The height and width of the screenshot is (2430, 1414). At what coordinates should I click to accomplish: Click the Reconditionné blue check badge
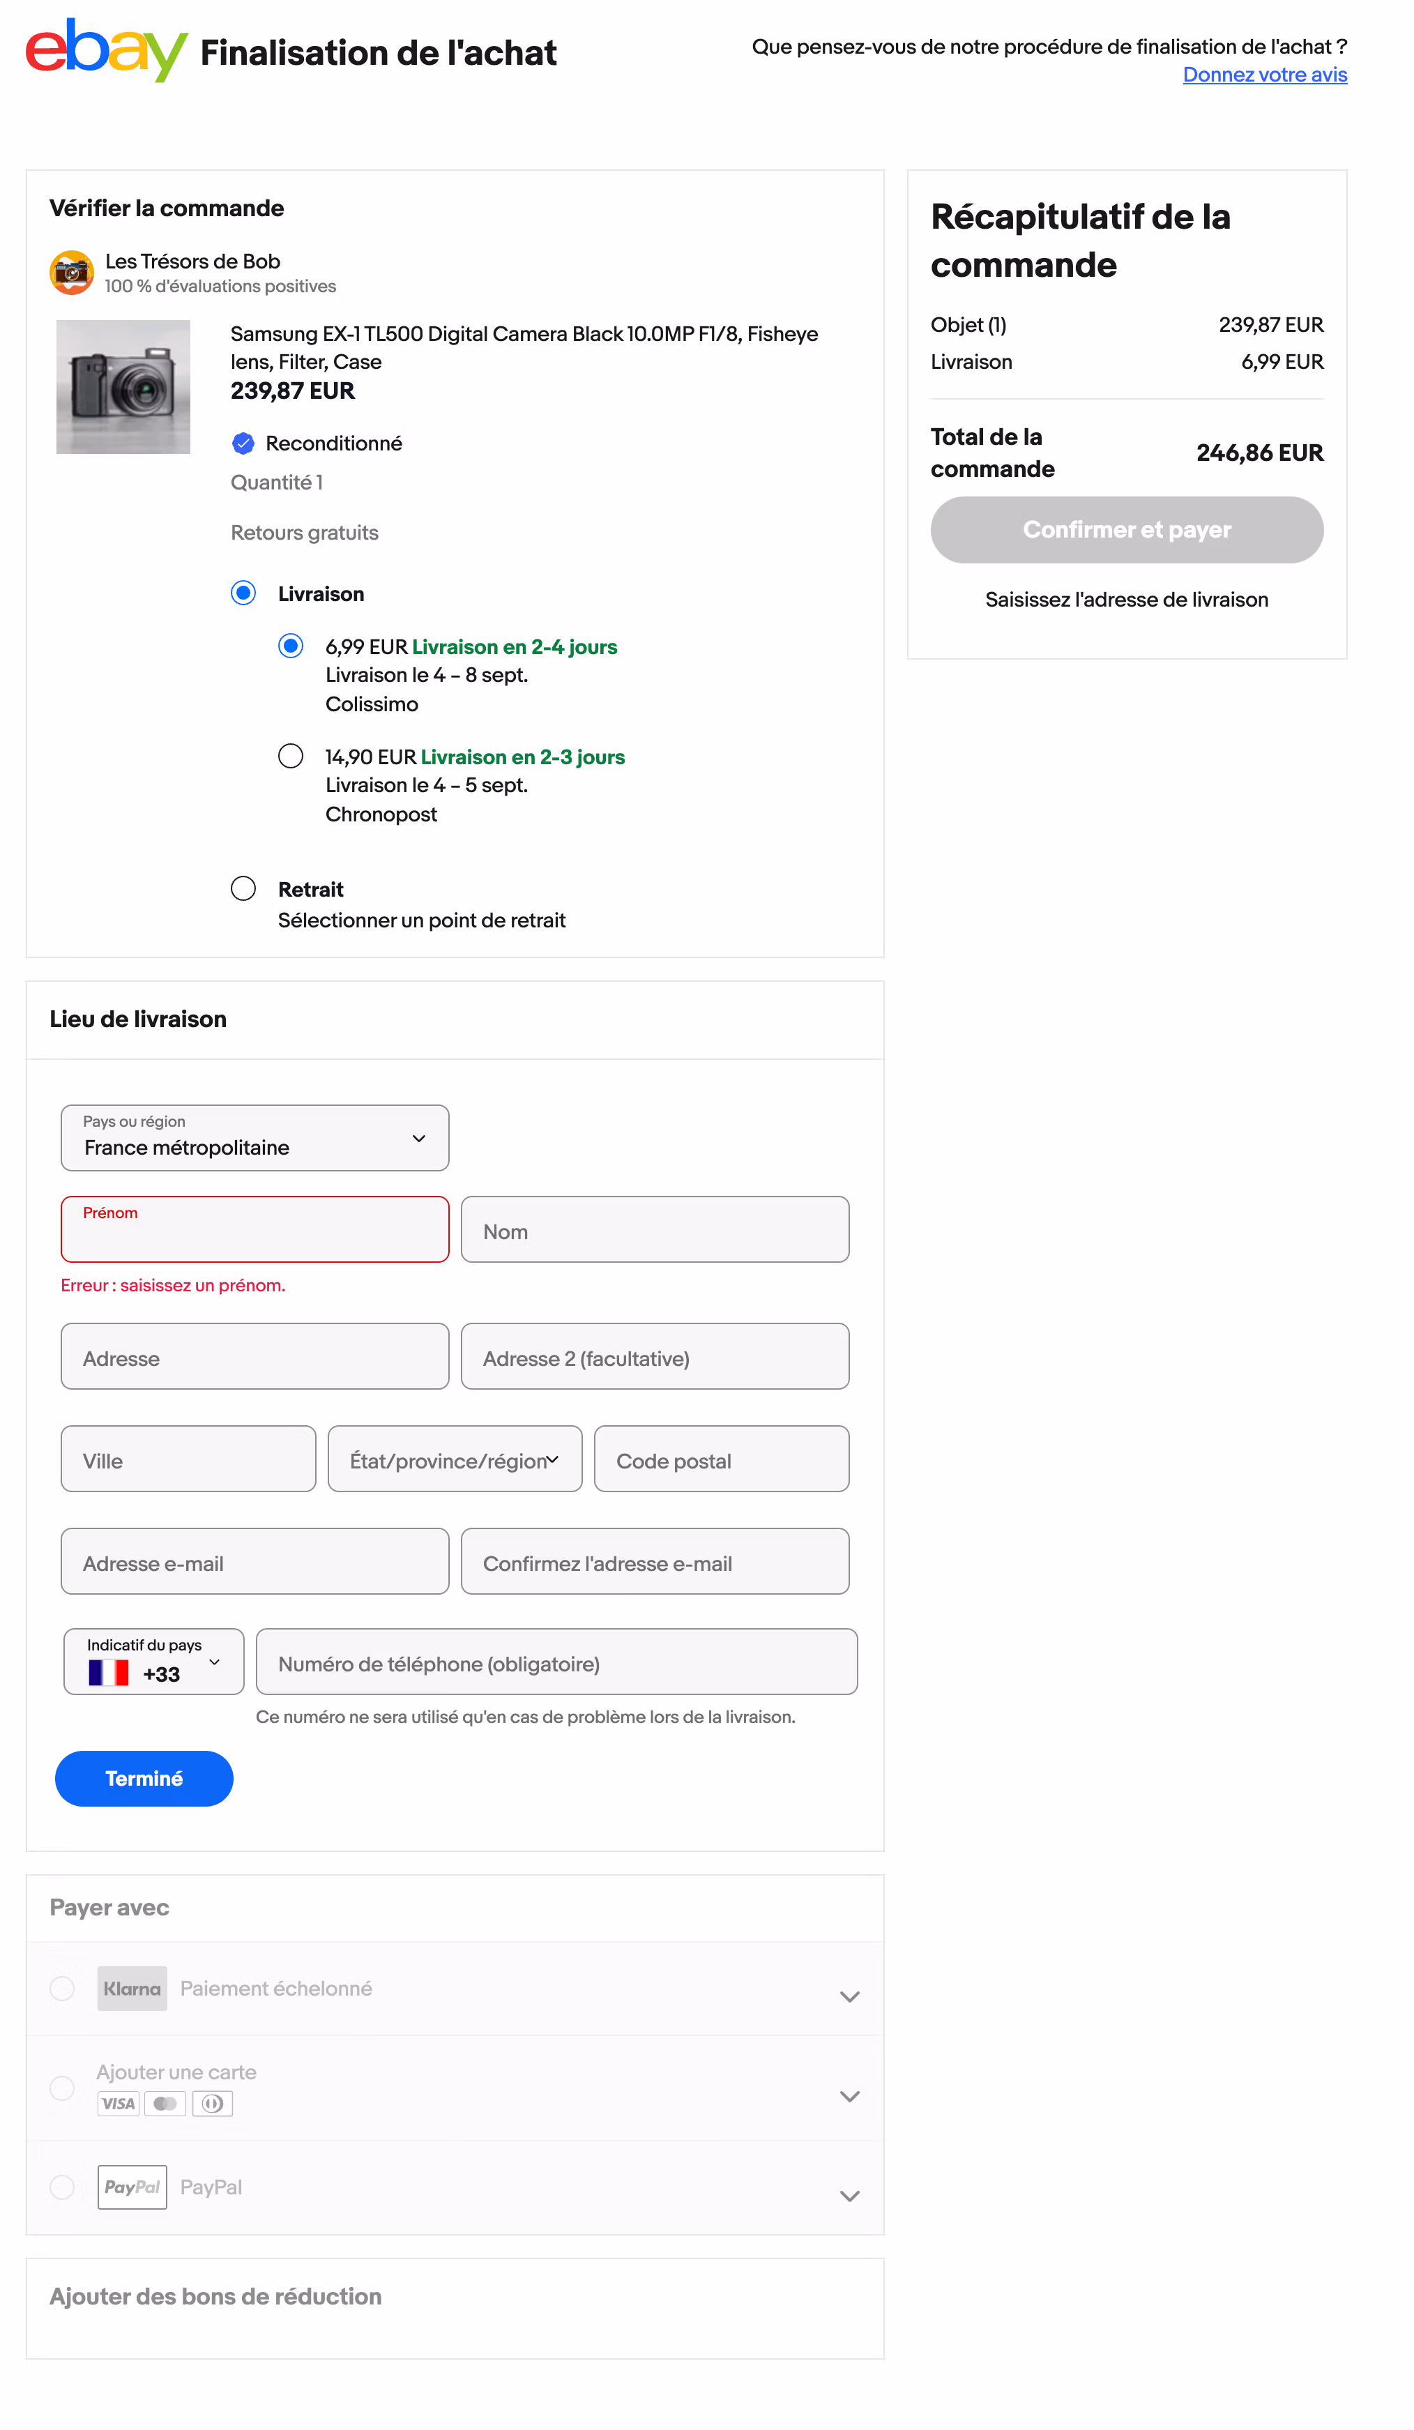(243, 443)
